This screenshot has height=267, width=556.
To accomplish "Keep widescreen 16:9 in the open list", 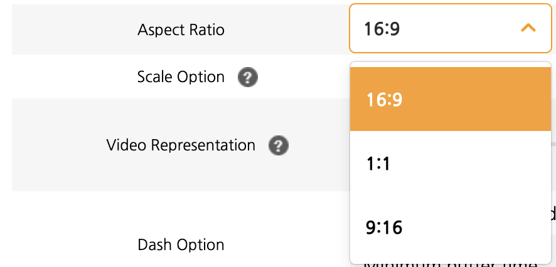I will (x=450, y=100).
